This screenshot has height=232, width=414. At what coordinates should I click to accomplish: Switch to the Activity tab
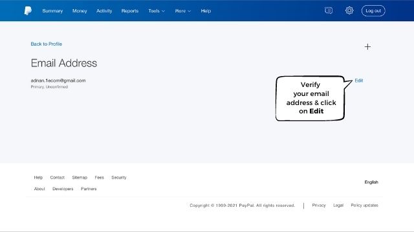point(104,11)
